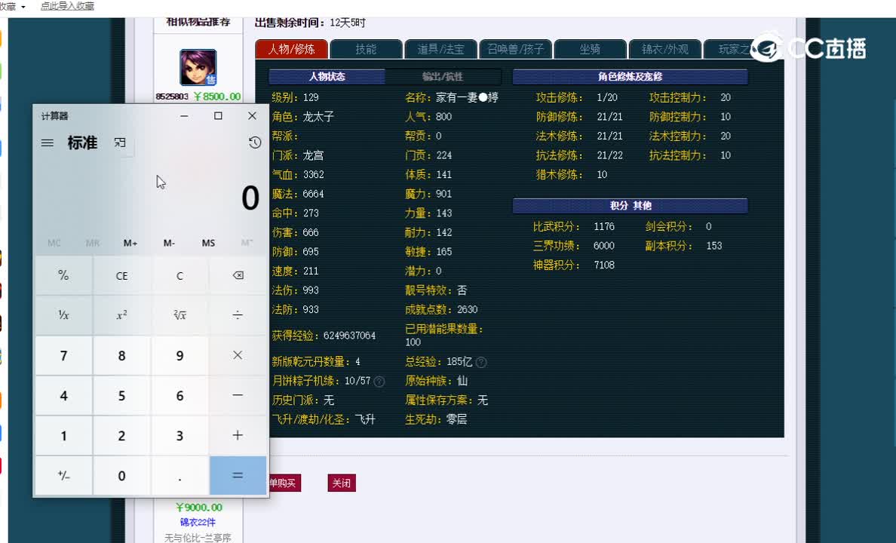Click digit 5 on calculator
This screenshot has height=543, width=896.
click(x=121, y=395)
